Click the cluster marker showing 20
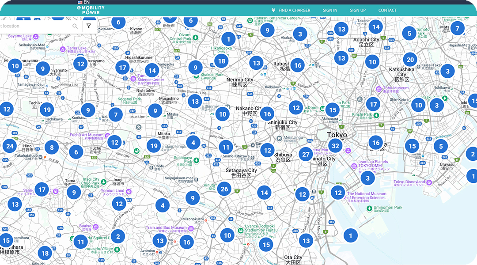Image resolution: width=477 pixels, height=265 pixels. (x=410, y=60)
